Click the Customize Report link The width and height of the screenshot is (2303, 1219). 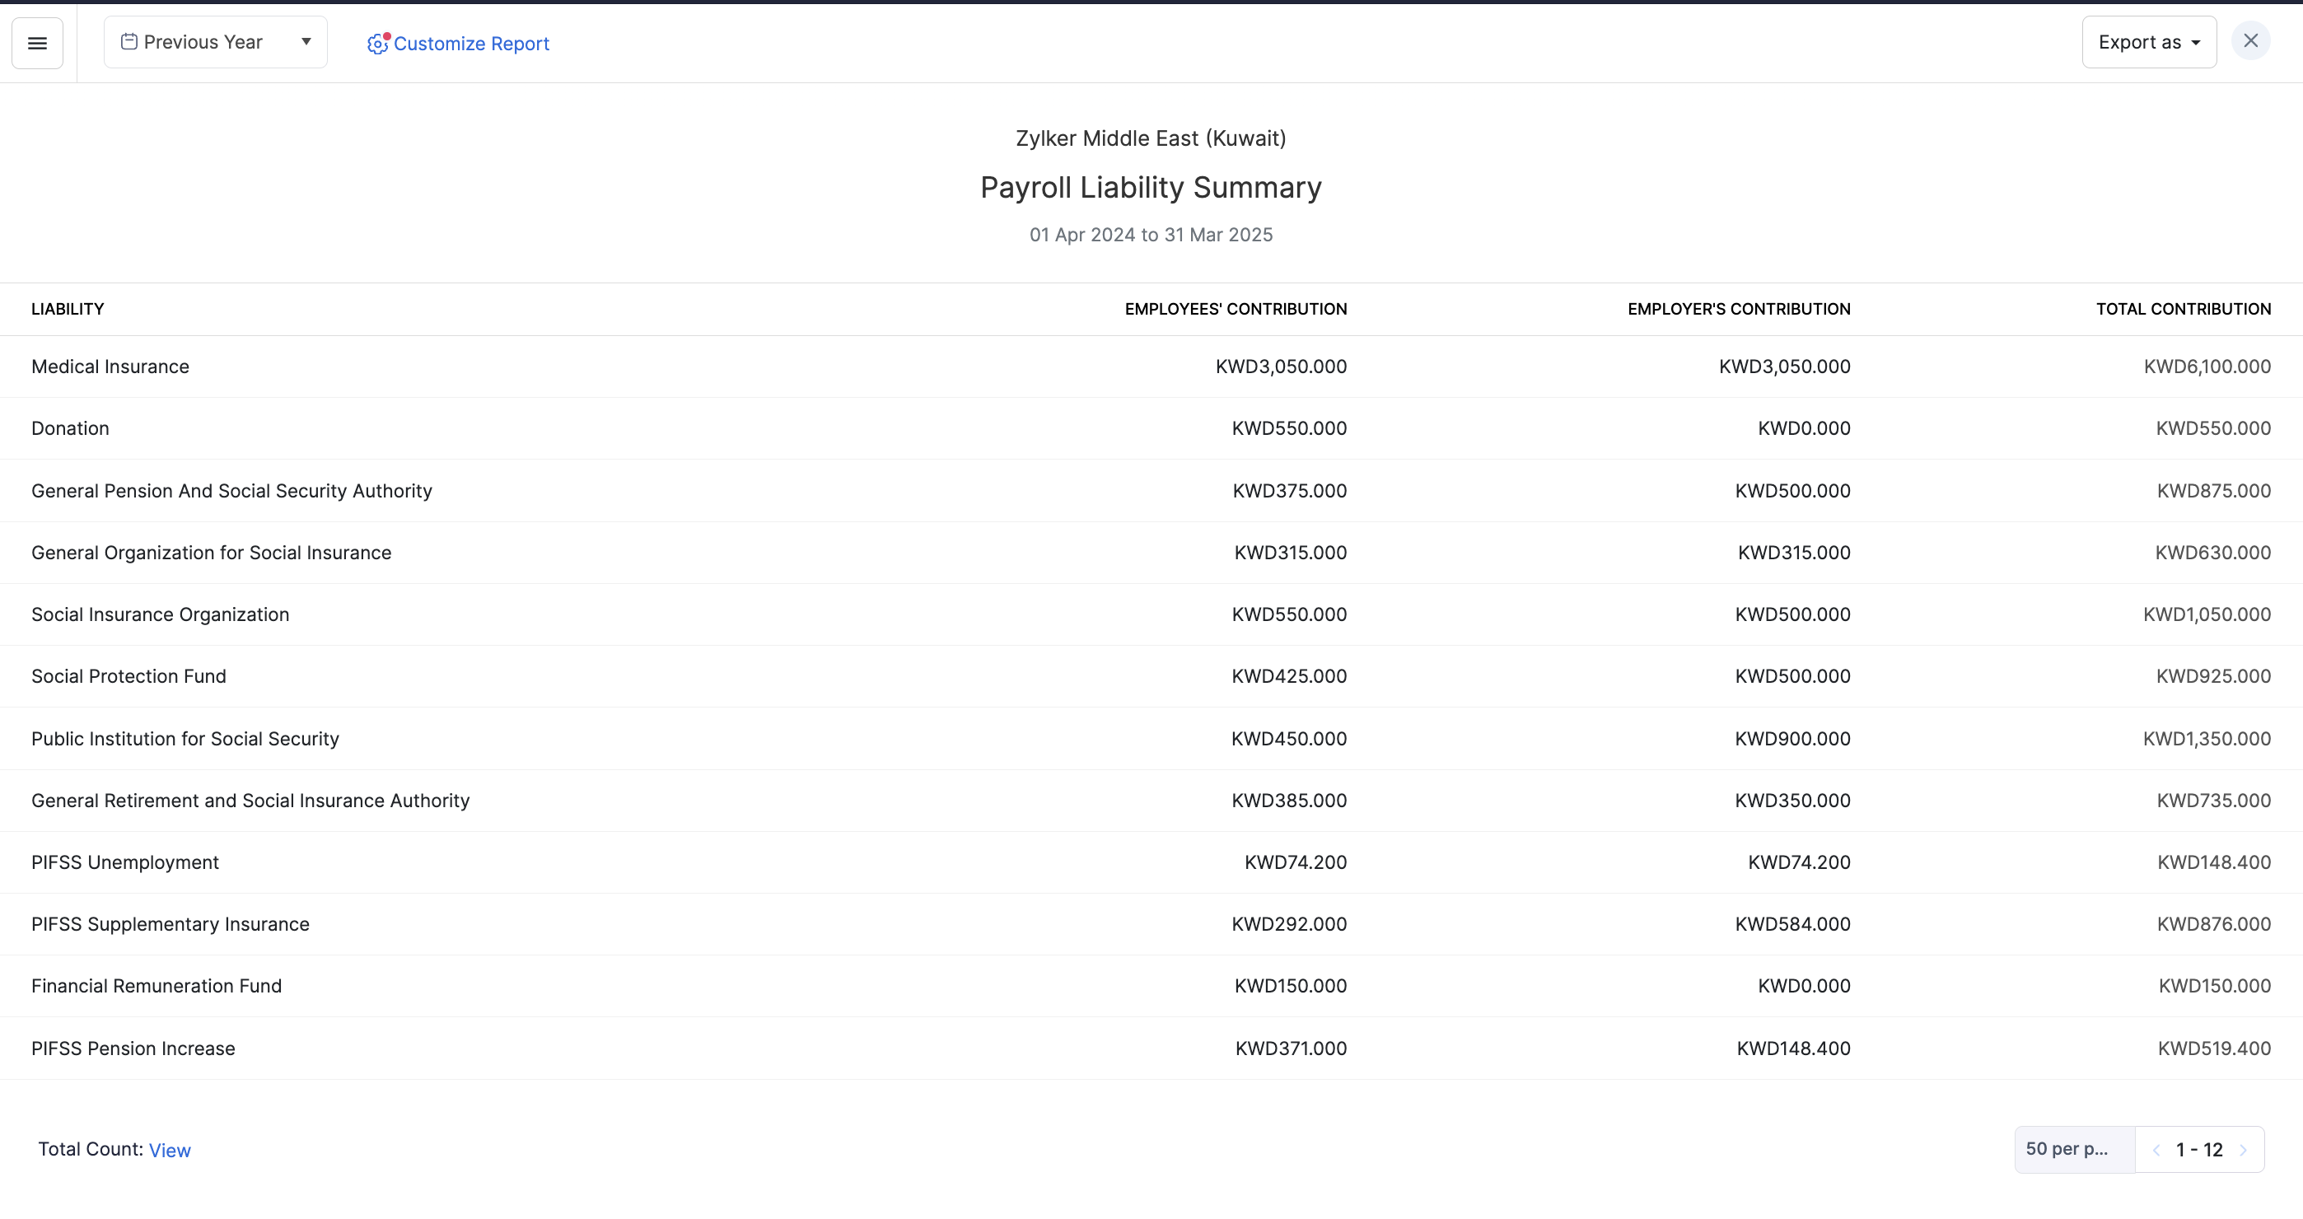coord(471,44)
